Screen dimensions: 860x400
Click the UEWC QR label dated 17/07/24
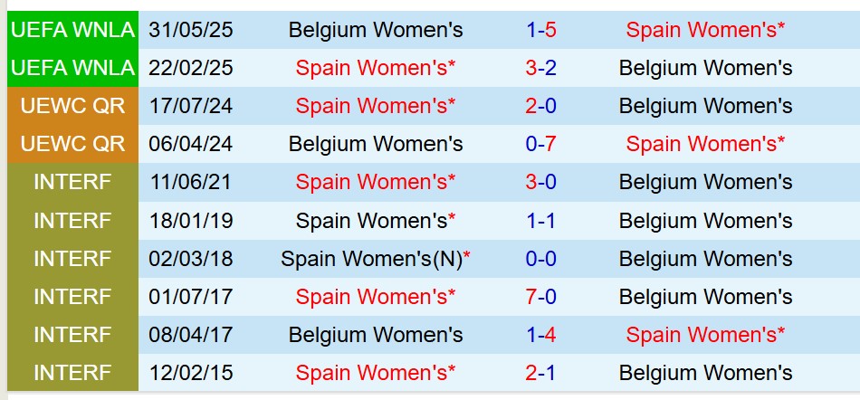(72, 106)
